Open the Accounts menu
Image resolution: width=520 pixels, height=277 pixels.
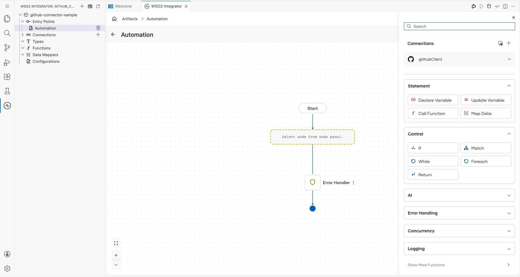[7, 254]
